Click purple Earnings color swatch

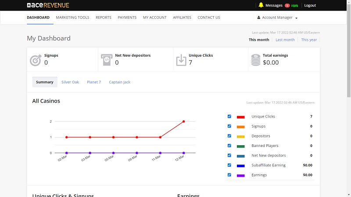[x=240, y=176]
